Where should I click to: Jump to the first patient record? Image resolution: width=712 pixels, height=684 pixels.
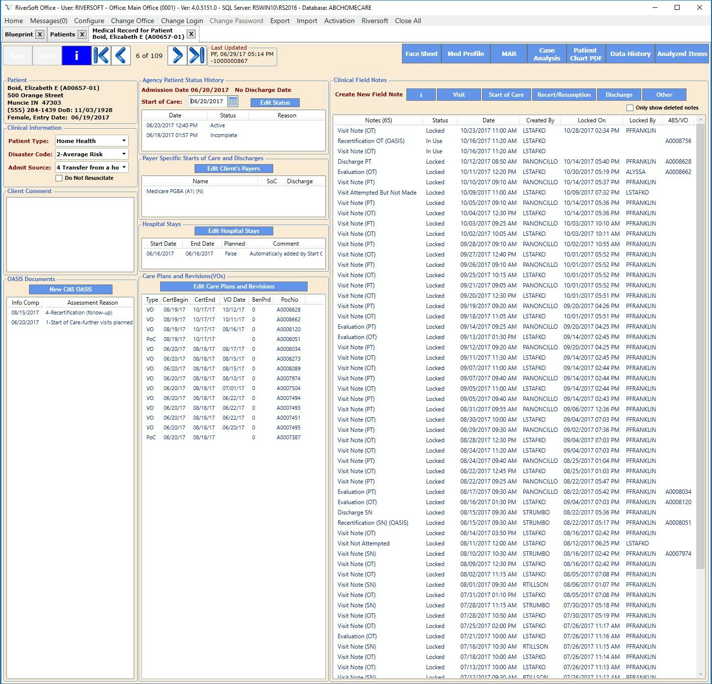click(x=101, y=56)
